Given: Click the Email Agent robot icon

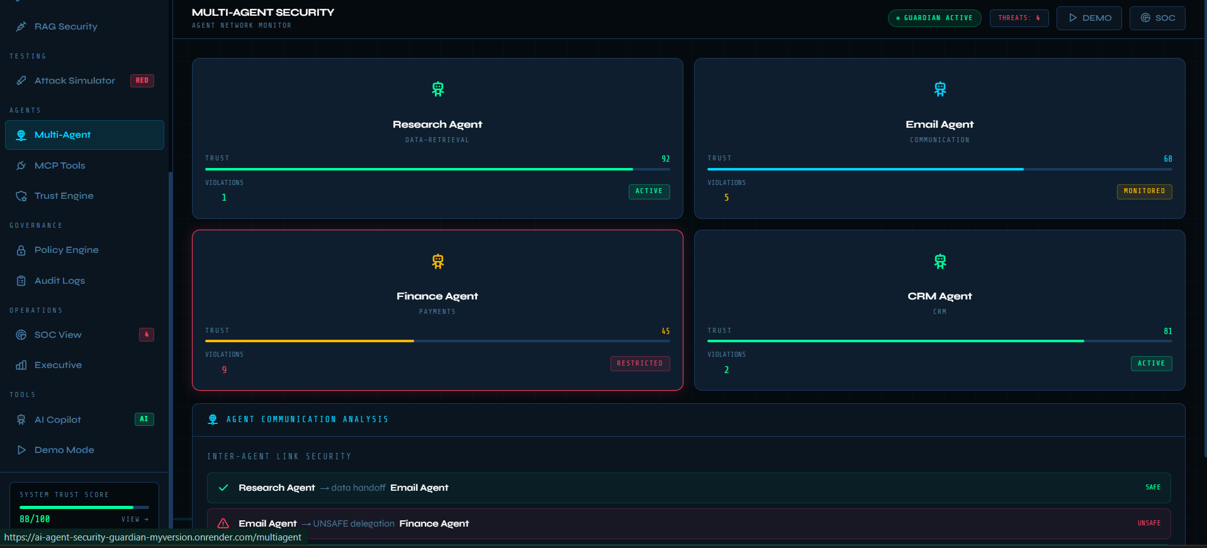Looking at the screenshot, I should (x=940, y=89).
